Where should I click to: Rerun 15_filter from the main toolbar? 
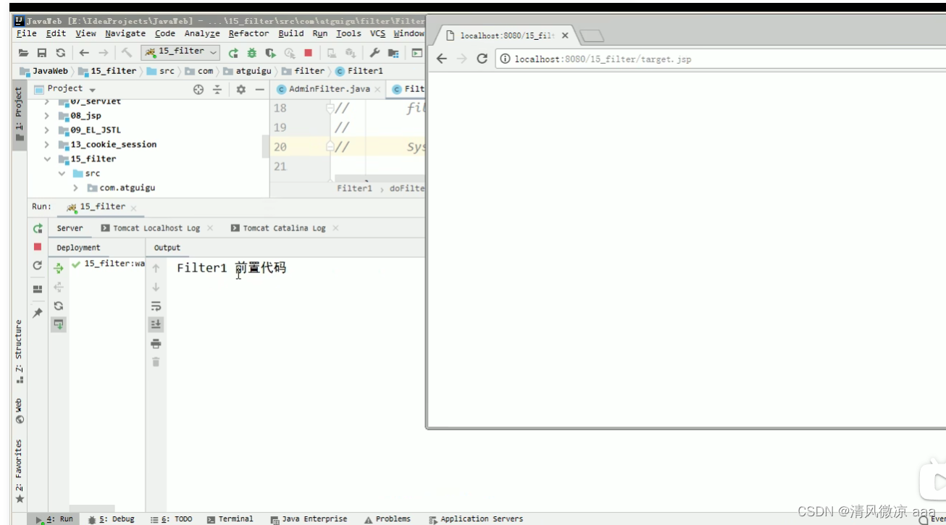(233, 53)
